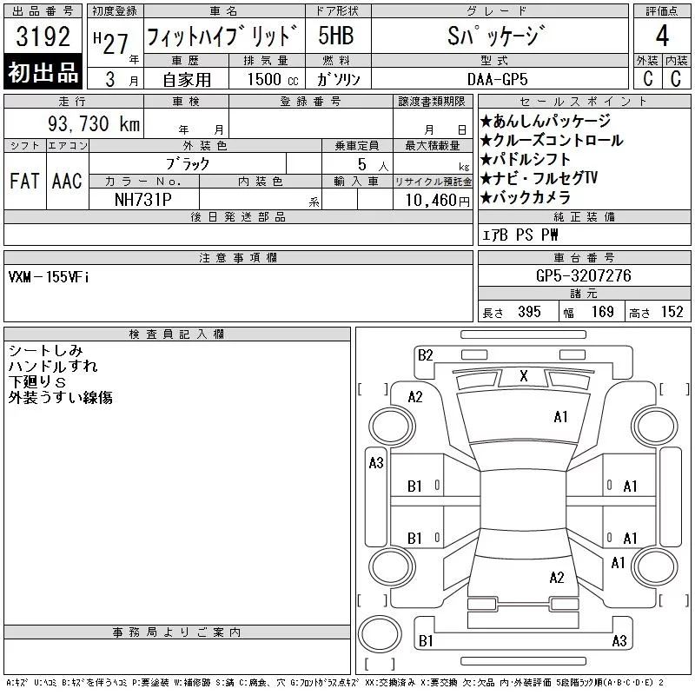Image resolution: width=695 pixels, height=695 pixels.
Task: Click the ★バックカメラ sales point
Action: tap(527, 197)
